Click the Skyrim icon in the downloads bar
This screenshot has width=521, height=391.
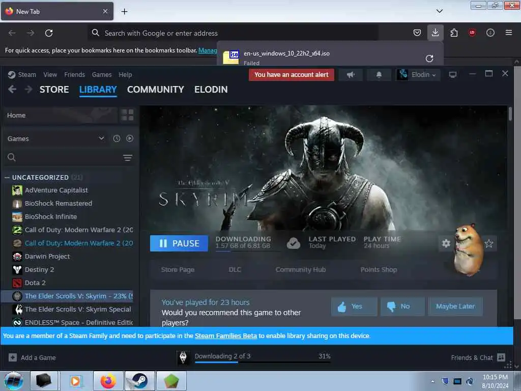tap(183, 357)
